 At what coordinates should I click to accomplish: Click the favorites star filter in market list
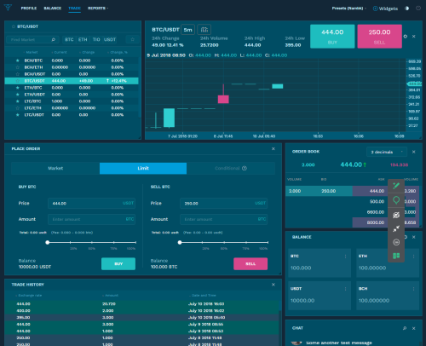(x=132, y=39)
